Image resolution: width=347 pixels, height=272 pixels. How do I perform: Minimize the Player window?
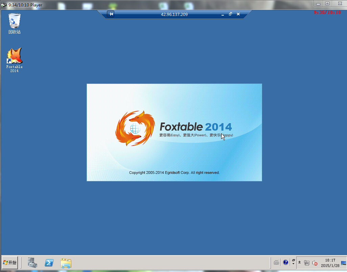pyautogui.click(x=318, y=3)
